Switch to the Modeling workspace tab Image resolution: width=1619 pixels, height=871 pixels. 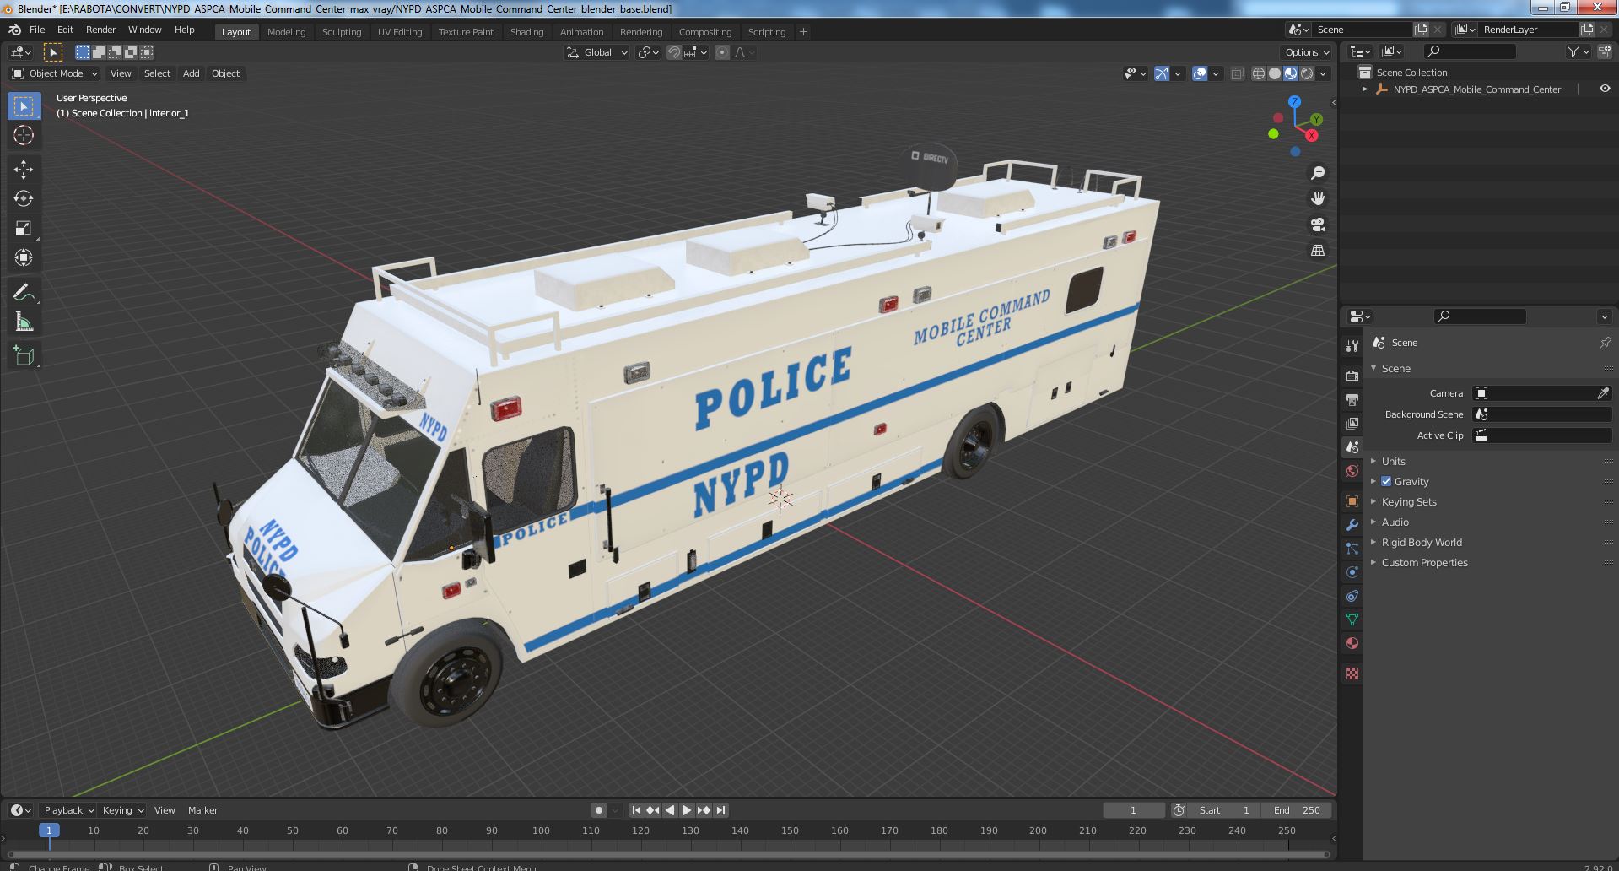tap(286, 32)
